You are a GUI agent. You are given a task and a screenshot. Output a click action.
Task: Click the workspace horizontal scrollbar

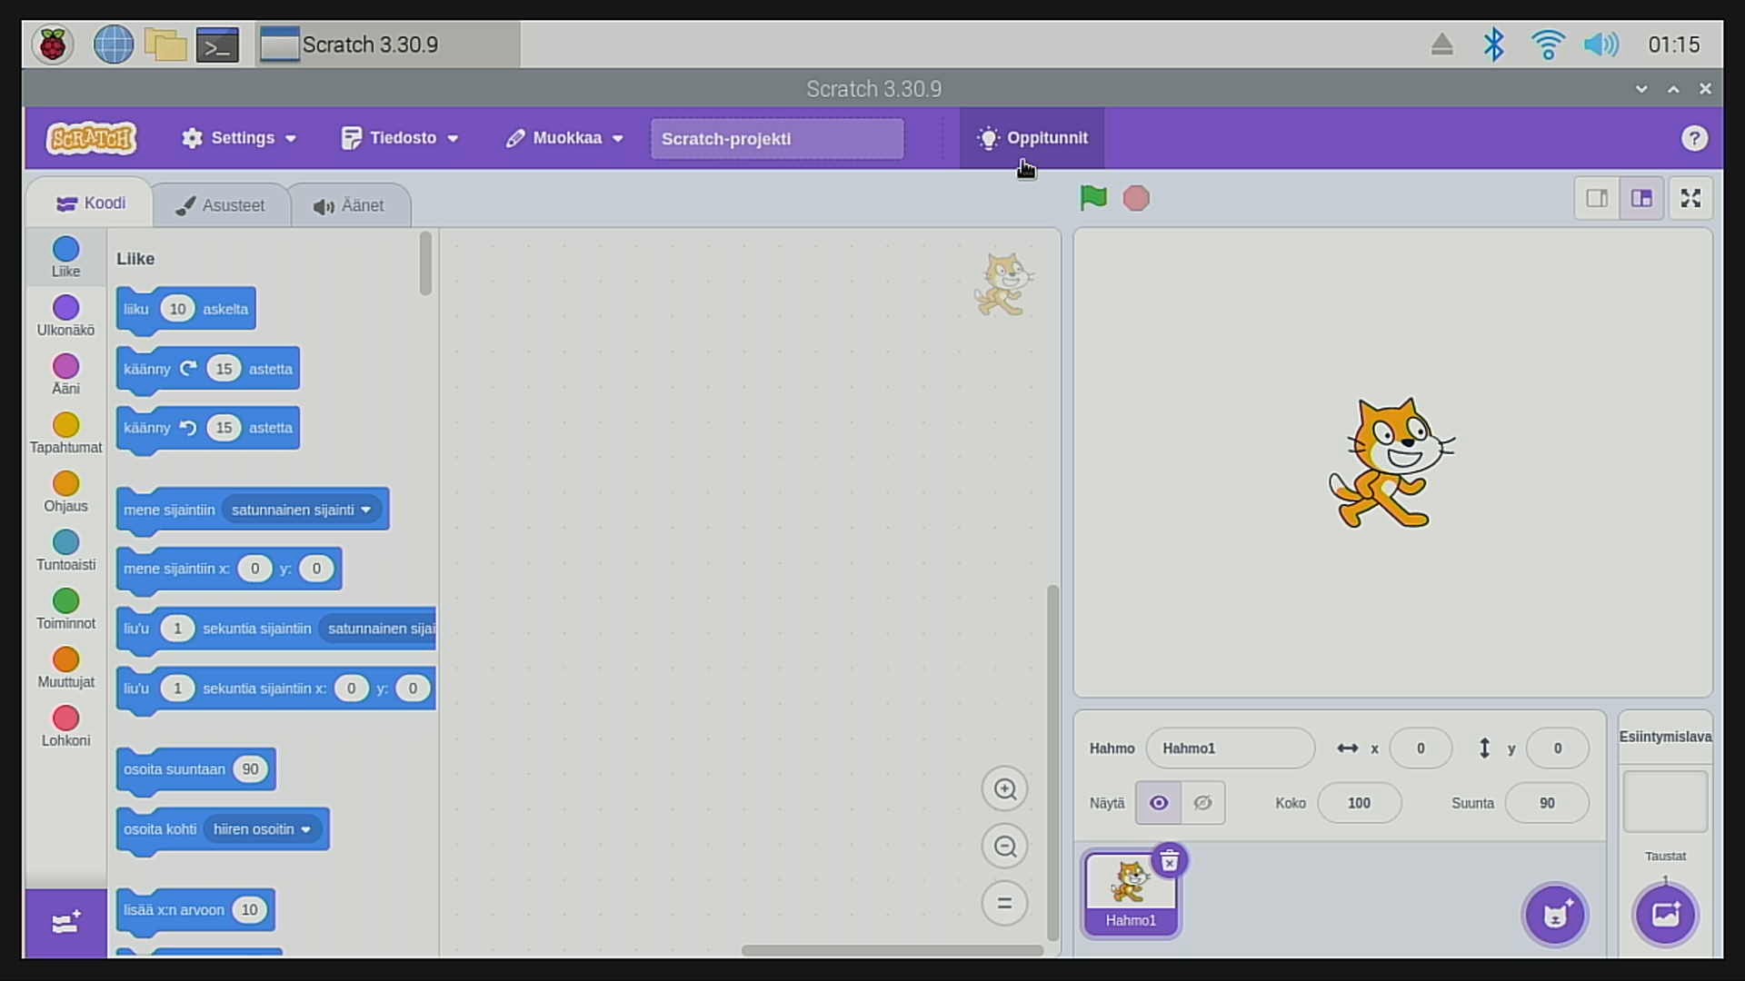892,950
